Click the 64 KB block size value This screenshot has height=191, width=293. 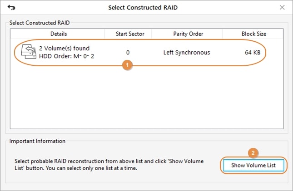[x=252, y=52]
